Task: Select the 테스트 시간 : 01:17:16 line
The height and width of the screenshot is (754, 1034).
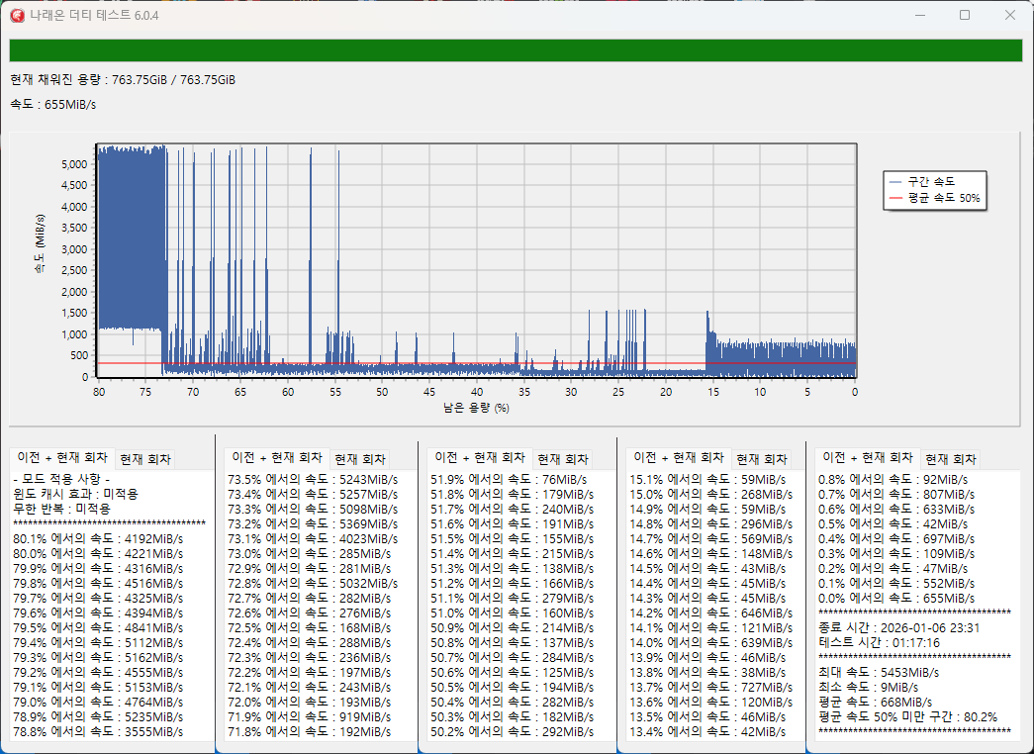Action: click(879, 642)
